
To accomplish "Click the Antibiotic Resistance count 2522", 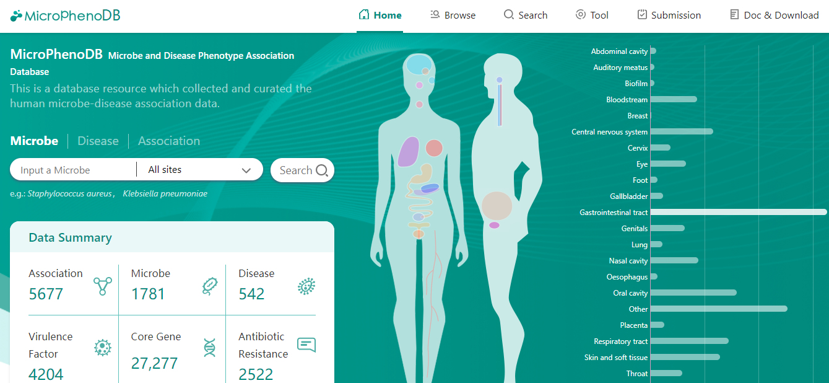I will (x=256, y=374).
